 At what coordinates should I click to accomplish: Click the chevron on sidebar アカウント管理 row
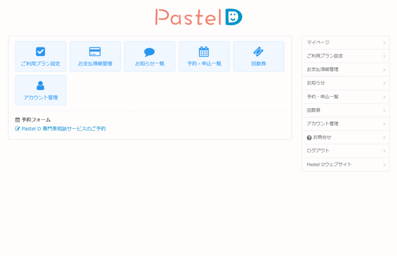click(x=384, y=124)
